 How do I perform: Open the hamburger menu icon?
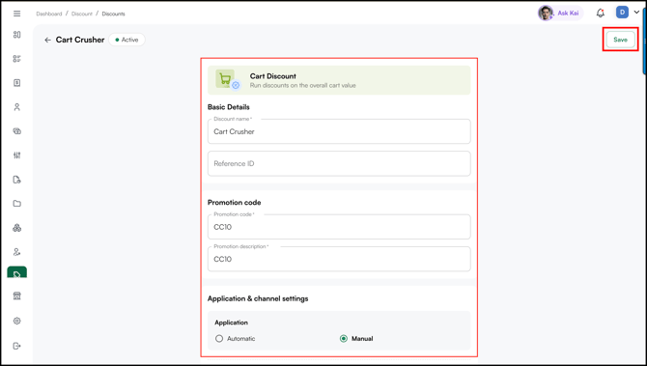[x=17, y=14]
